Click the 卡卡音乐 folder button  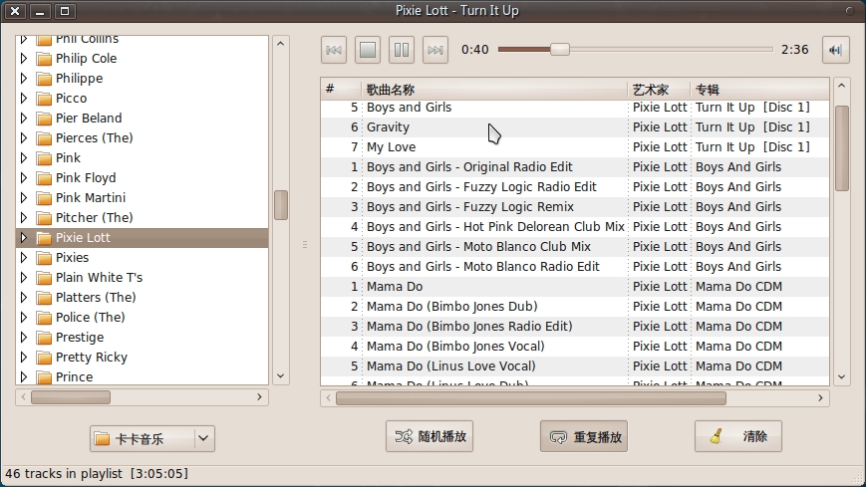(143, 438)
